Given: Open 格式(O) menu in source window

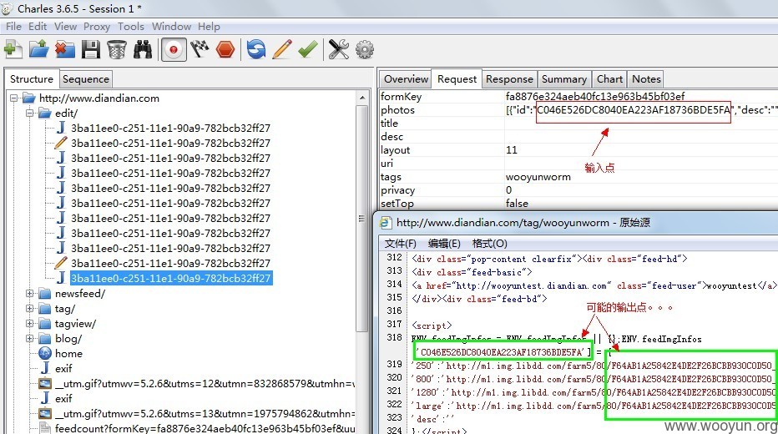Looking at the screenshot, I should [489, 244].
